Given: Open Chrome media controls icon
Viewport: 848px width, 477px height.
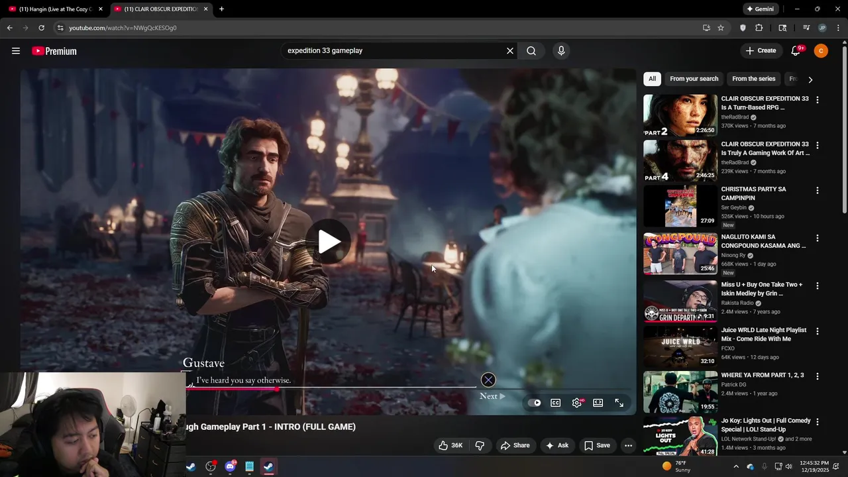Looking at the screenshot, I should click(806, 28).
